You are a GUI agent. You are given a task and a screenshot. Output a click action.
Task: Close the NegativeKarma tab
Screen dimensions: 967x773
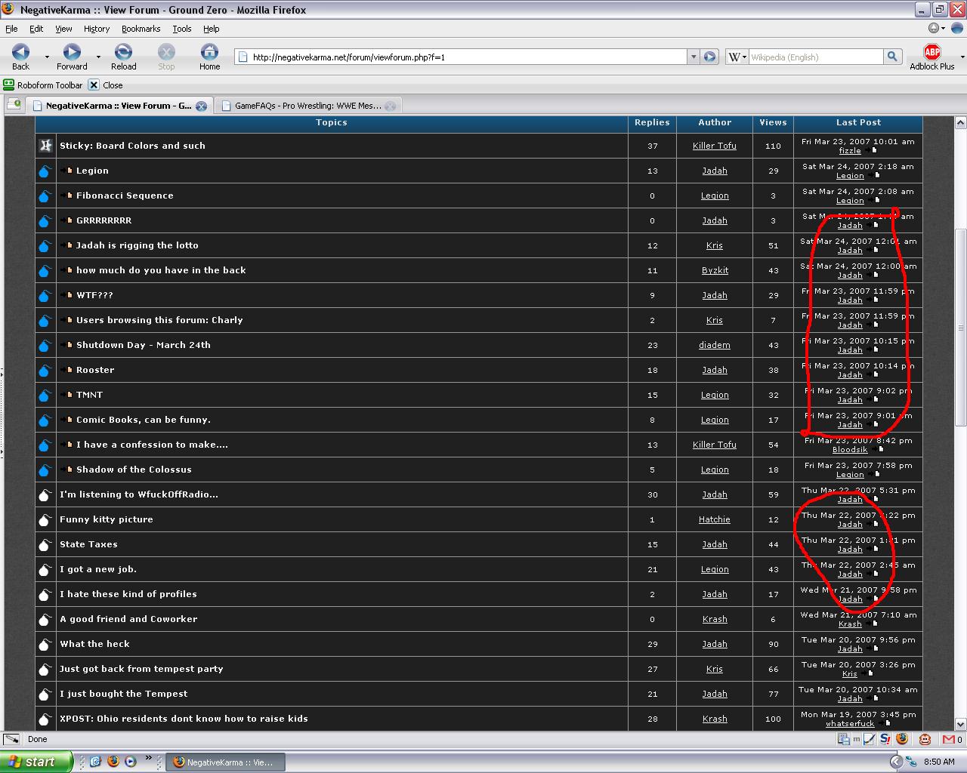(x=201, y=106)
